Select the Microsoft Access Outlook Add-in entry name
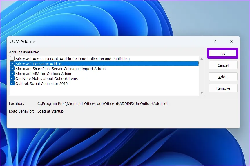This screenshot has width=250, height=166. click(73, 59)
